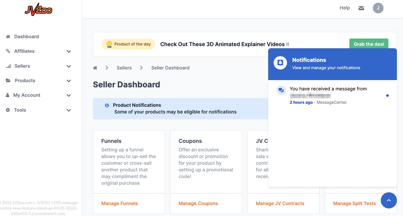
Task: Click Manage Coupons link
Action: coord(198,203)
